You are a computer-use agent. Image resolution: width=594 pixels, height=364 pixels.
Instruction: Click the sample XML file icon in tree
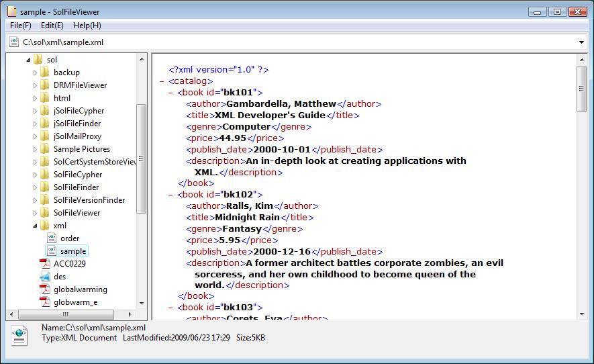pyautogui.click(x=52, y=251)
